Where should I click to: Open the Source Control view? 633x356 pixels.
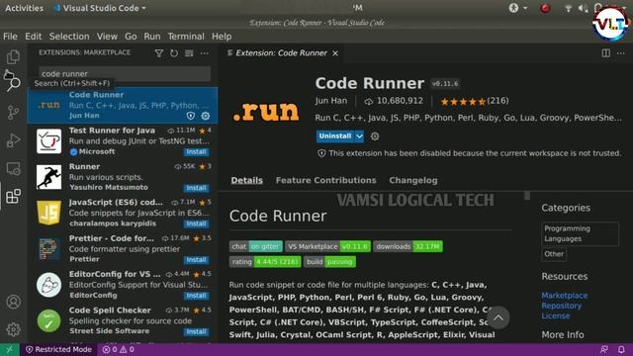click(13, 112)
